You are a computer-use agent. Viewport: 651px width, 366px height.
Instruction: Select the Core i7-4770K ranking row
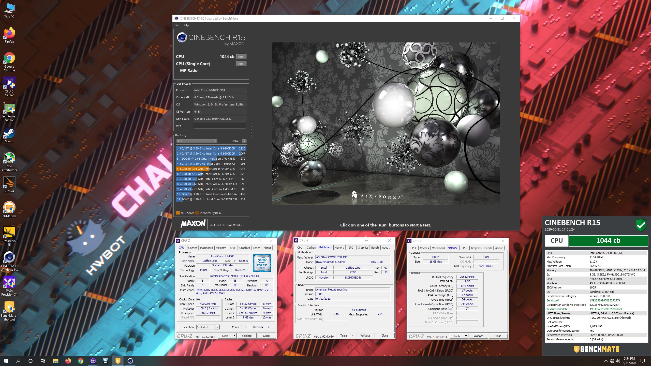(x=211, y=174)
